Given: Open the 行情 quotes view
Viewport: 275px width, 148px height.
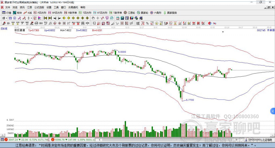Looking at the screenshot, I should point(6,13).
